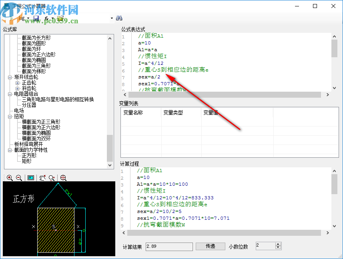
Task: Collapse the 电阻器组合 tree node
Action: [x=10, y=94]
